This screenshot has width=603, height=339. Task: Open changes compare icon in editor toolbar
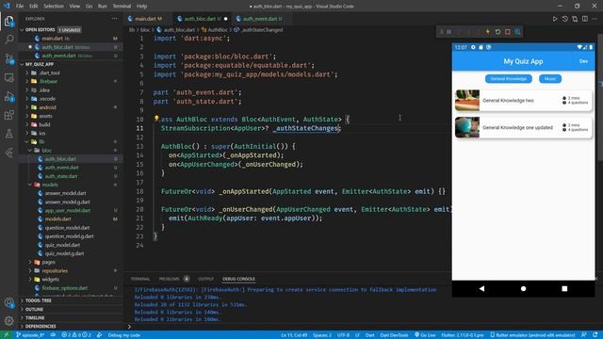tap(575, 19)
